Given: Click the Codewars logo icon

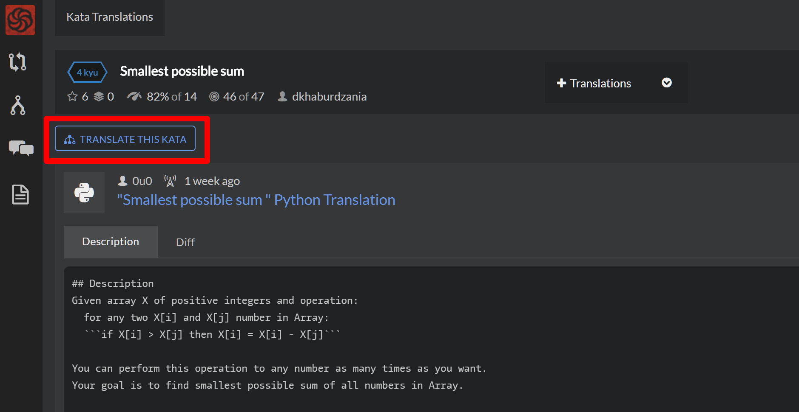Looking at the screenshot, I should (x=20, y=20).
